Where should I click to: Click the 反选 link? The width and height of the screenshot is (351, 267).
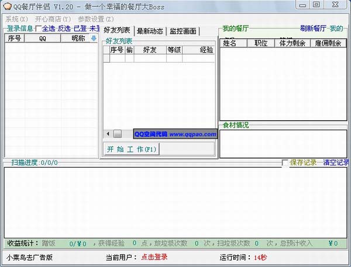(64, 29)
